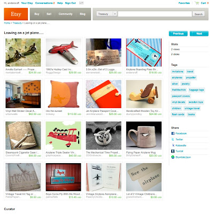Open the Blog menu item

click(82, 14)
